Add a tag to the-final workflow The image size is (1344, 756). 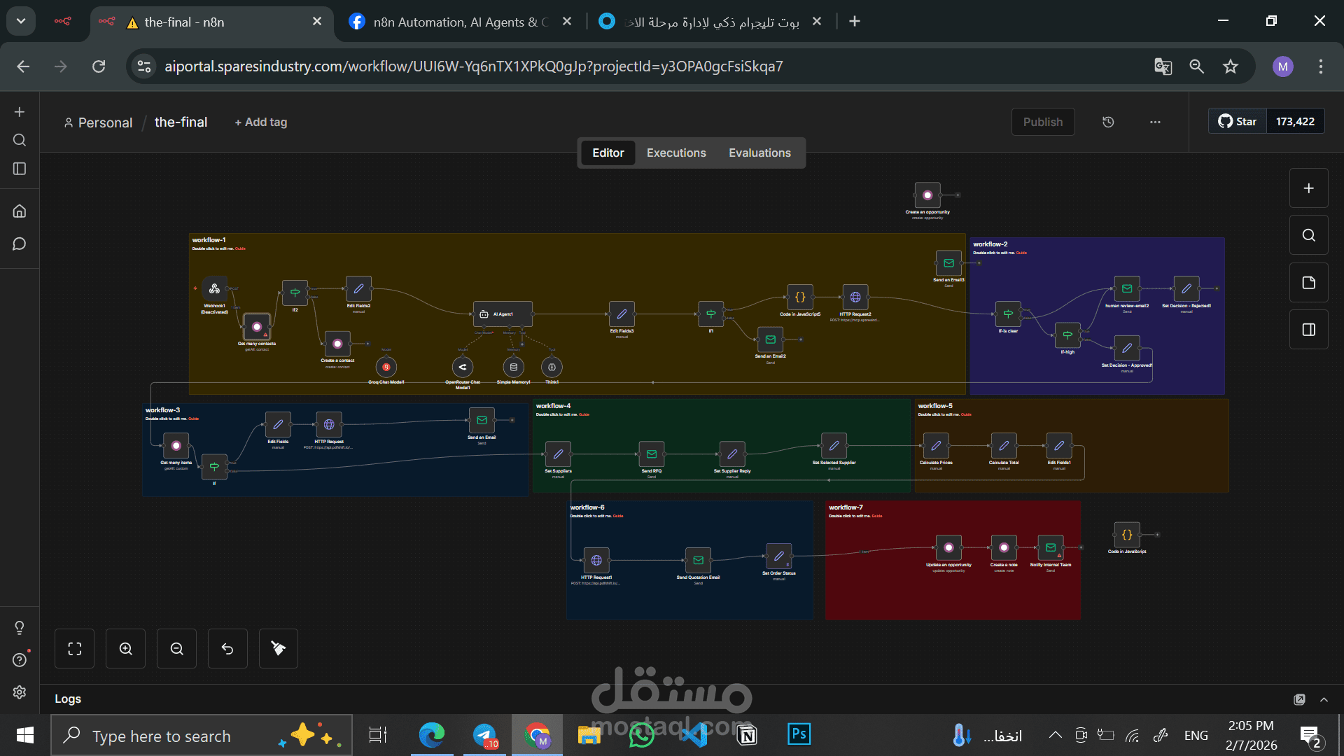(260, 122)
